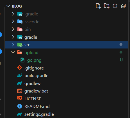Collapse all folders in Explorer

(123, 6)
